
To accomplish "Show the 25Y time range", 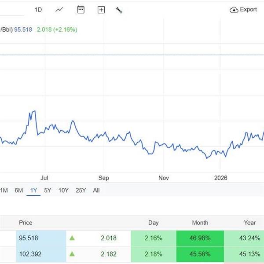I will coord(81,191).
